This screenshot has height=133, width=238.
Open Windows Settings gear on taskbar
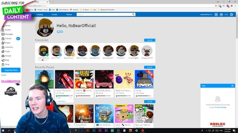(136, 130)
